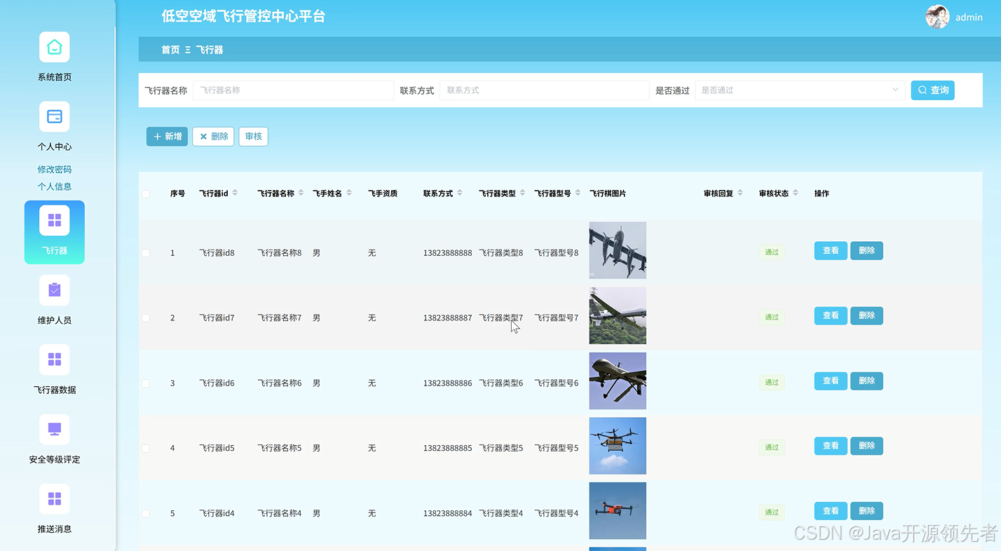
Task: Toggle the select-all checkbox in table header
Action: [146, 193]
